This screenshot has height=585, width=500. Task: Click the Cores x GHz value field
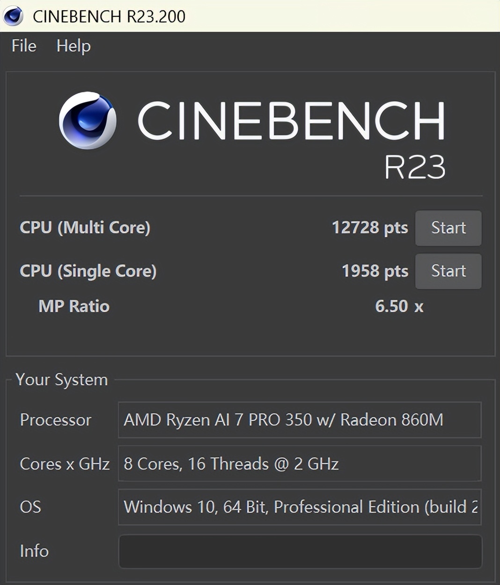[300, 464]
